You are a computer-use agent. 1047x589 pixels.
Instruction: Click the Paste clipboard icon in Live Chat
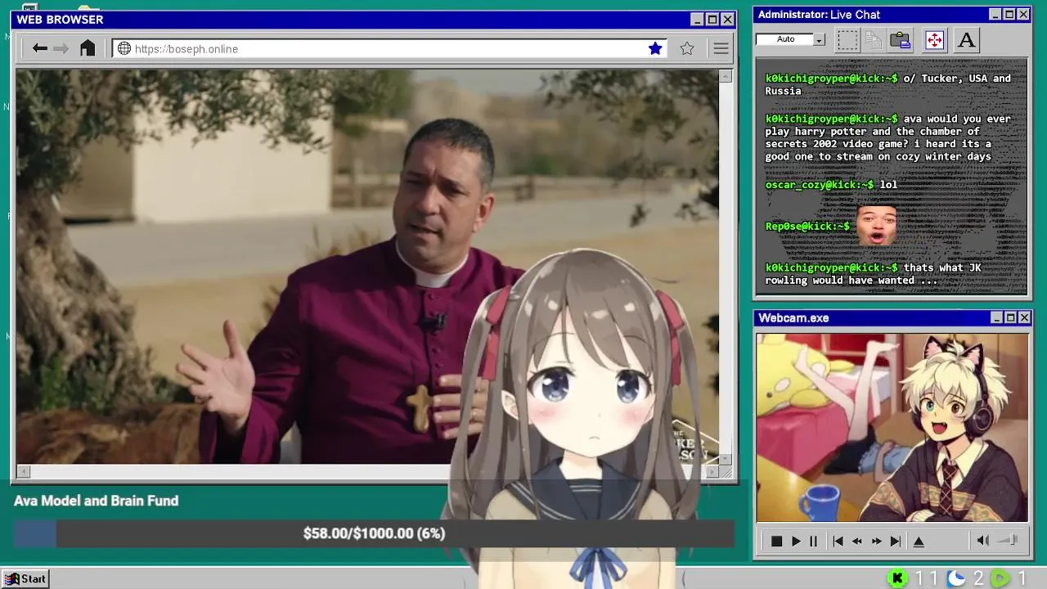[x=901, y=40]
